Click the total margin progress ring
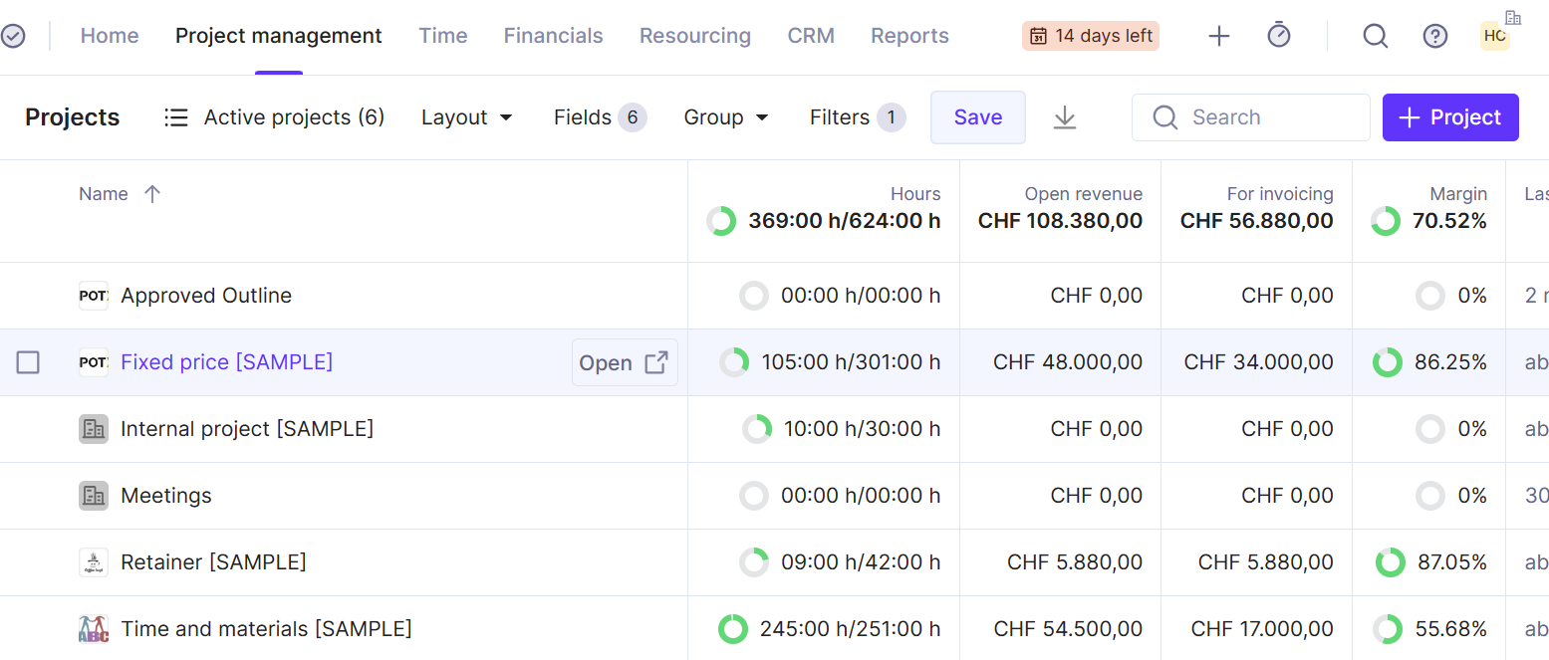 [x=1386, y=221]
